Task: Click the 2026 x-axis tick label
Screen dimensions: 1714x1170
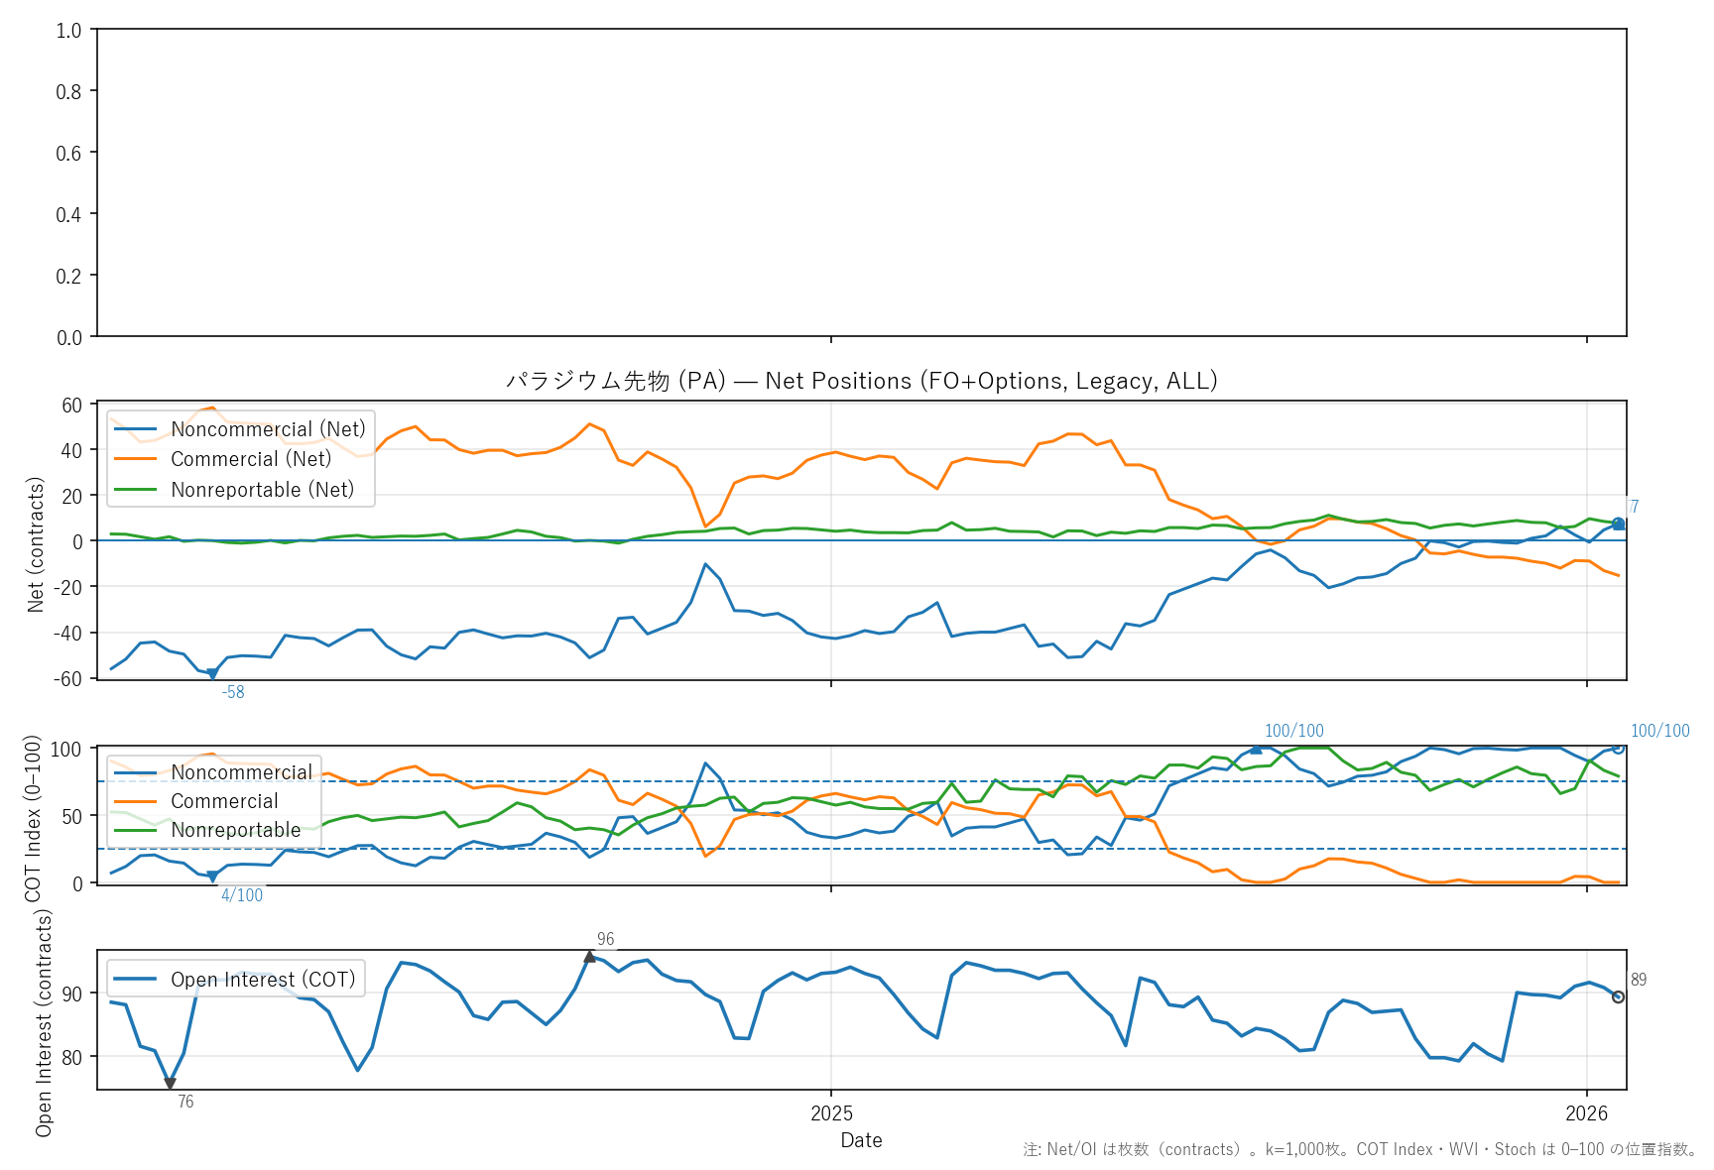Action: (x=1586, y=1113)
